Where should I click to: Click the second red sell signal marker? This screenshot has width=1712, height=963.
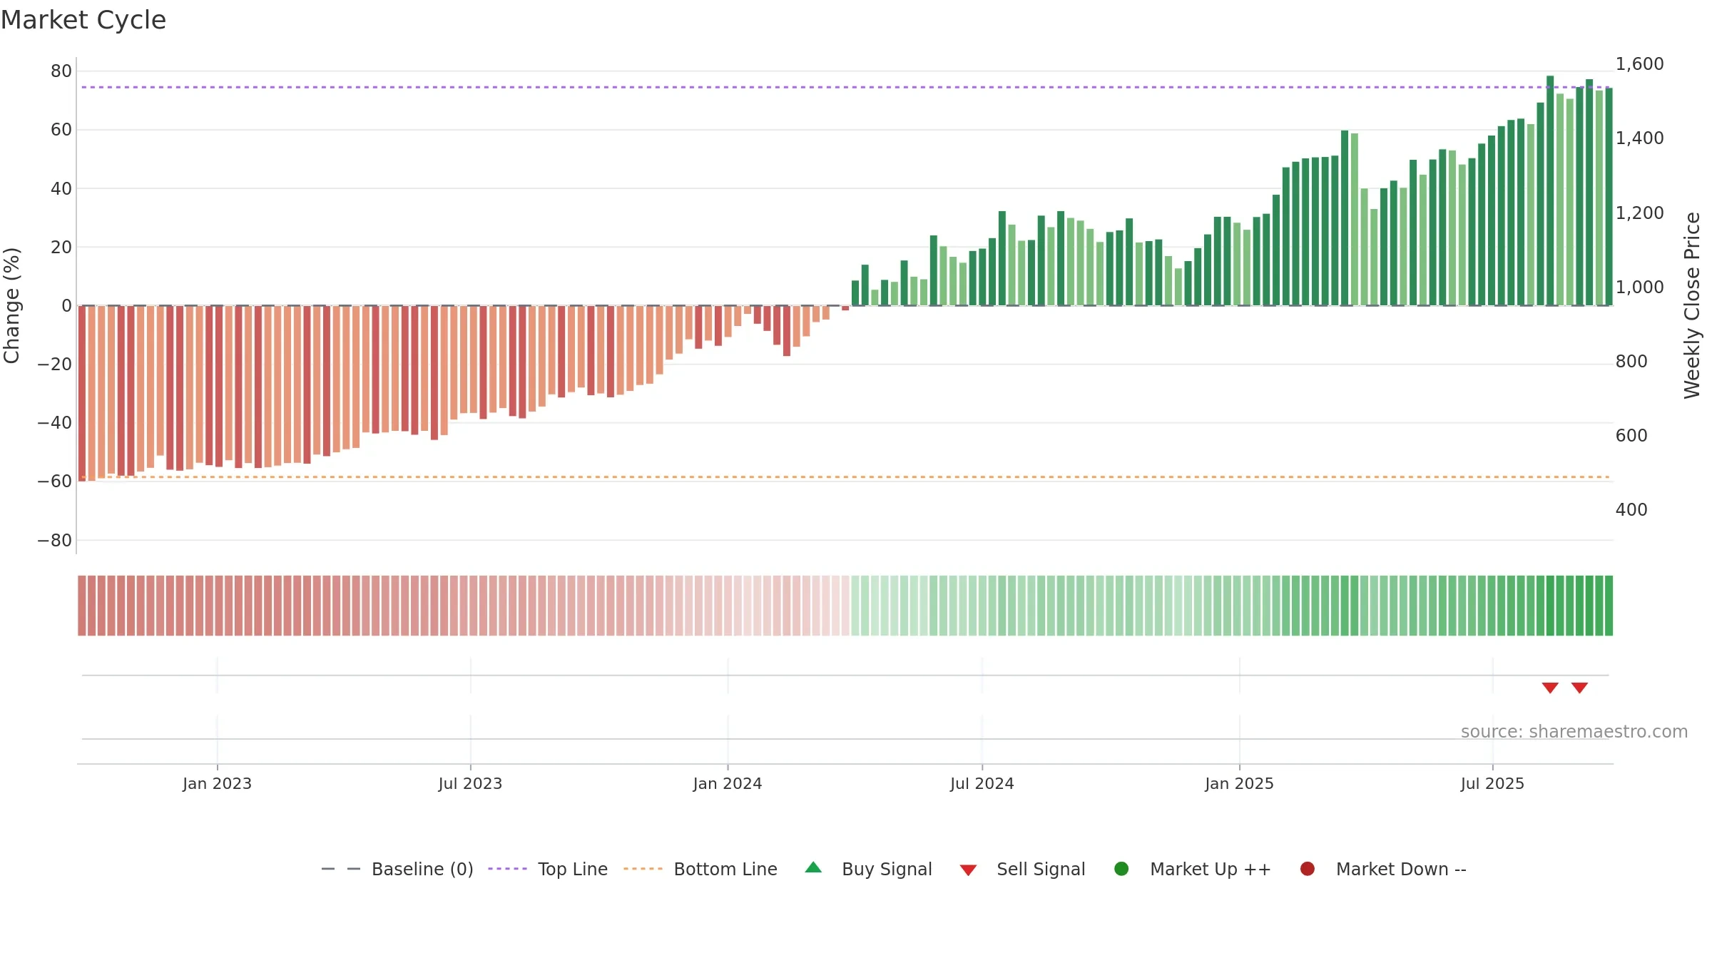pyautogui.click(x=1579, y=688)
